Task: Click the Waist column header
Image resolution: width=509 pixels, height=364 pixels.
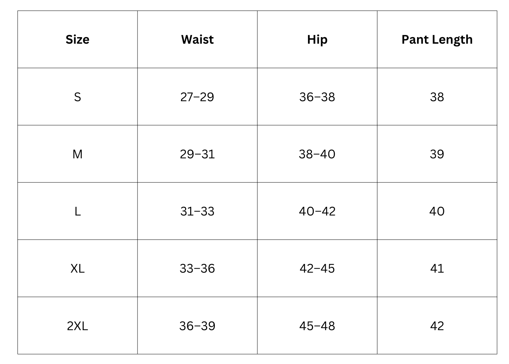Action: 197,39
